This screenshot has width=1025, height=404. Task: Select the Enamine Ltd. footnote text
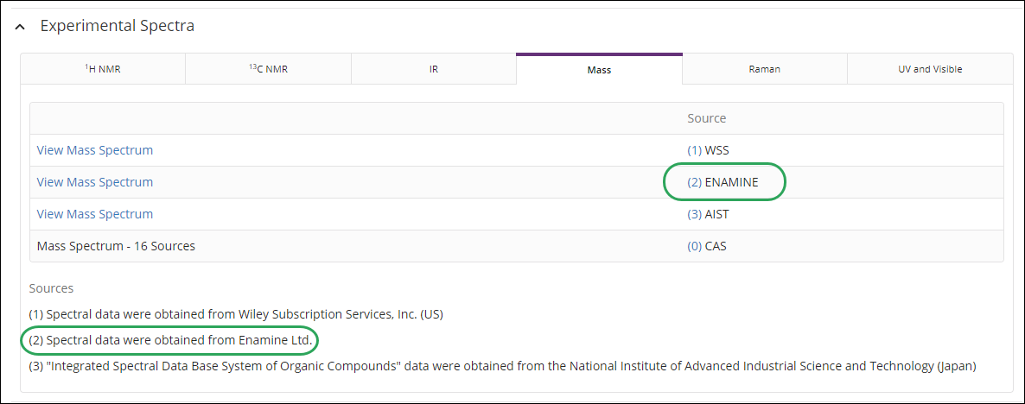[x=170, y=340]
